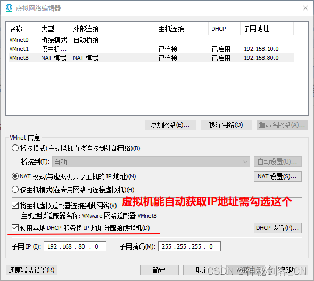Click the 子网掩码 input field

coord(189,246)
